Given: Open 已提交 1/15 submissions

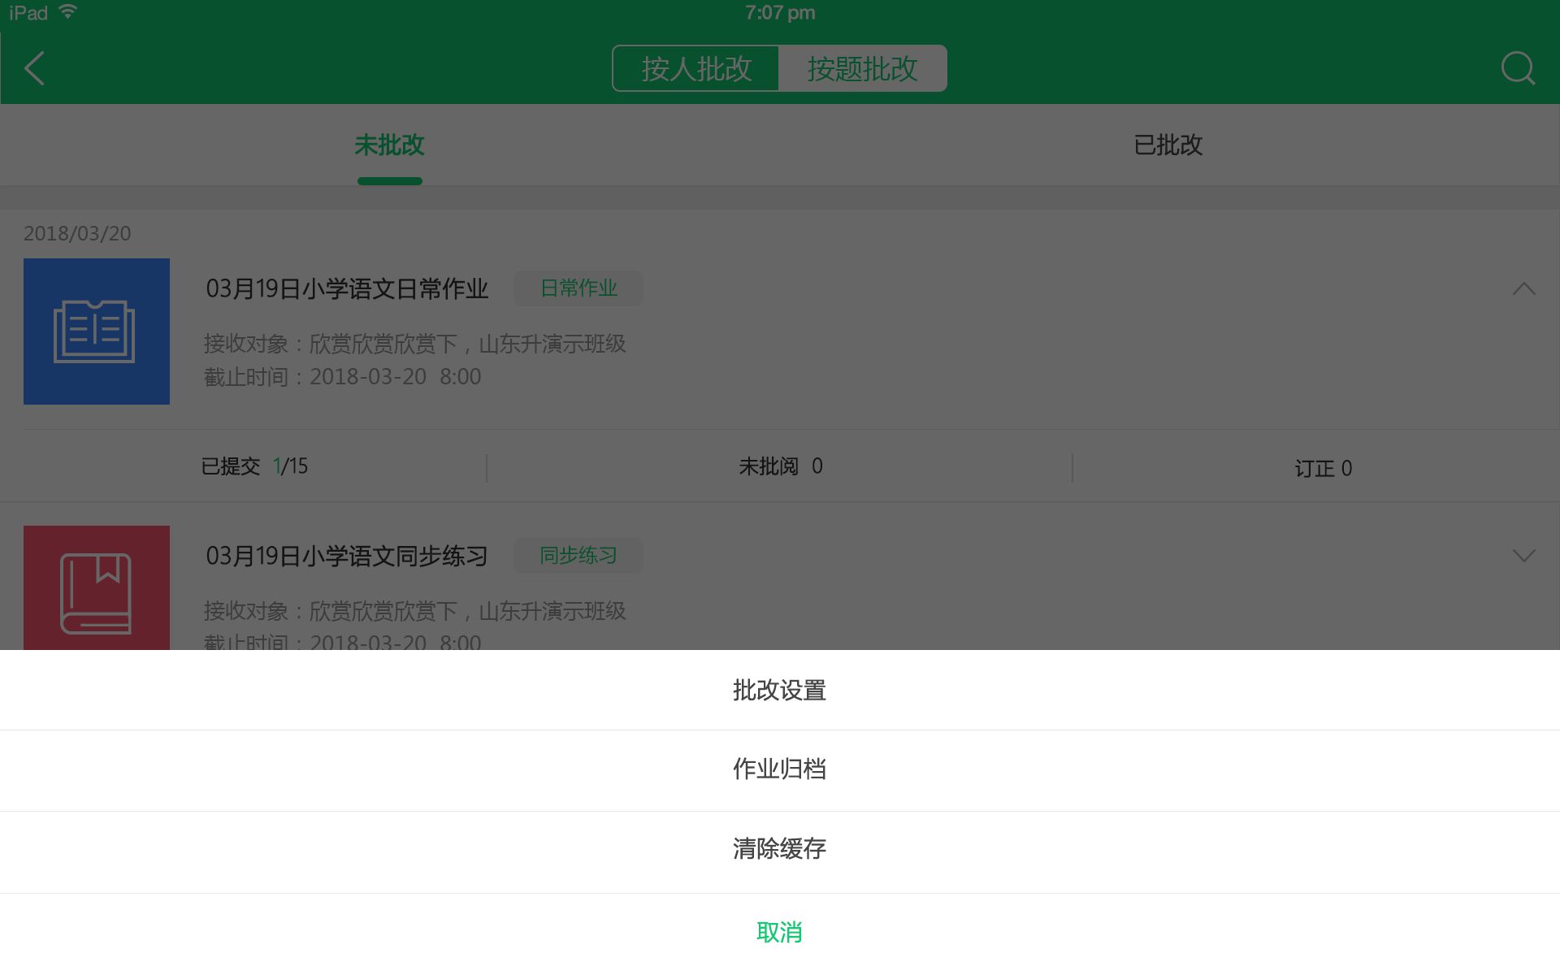Looking at the screenshot, I should click(x=254, y=466).
